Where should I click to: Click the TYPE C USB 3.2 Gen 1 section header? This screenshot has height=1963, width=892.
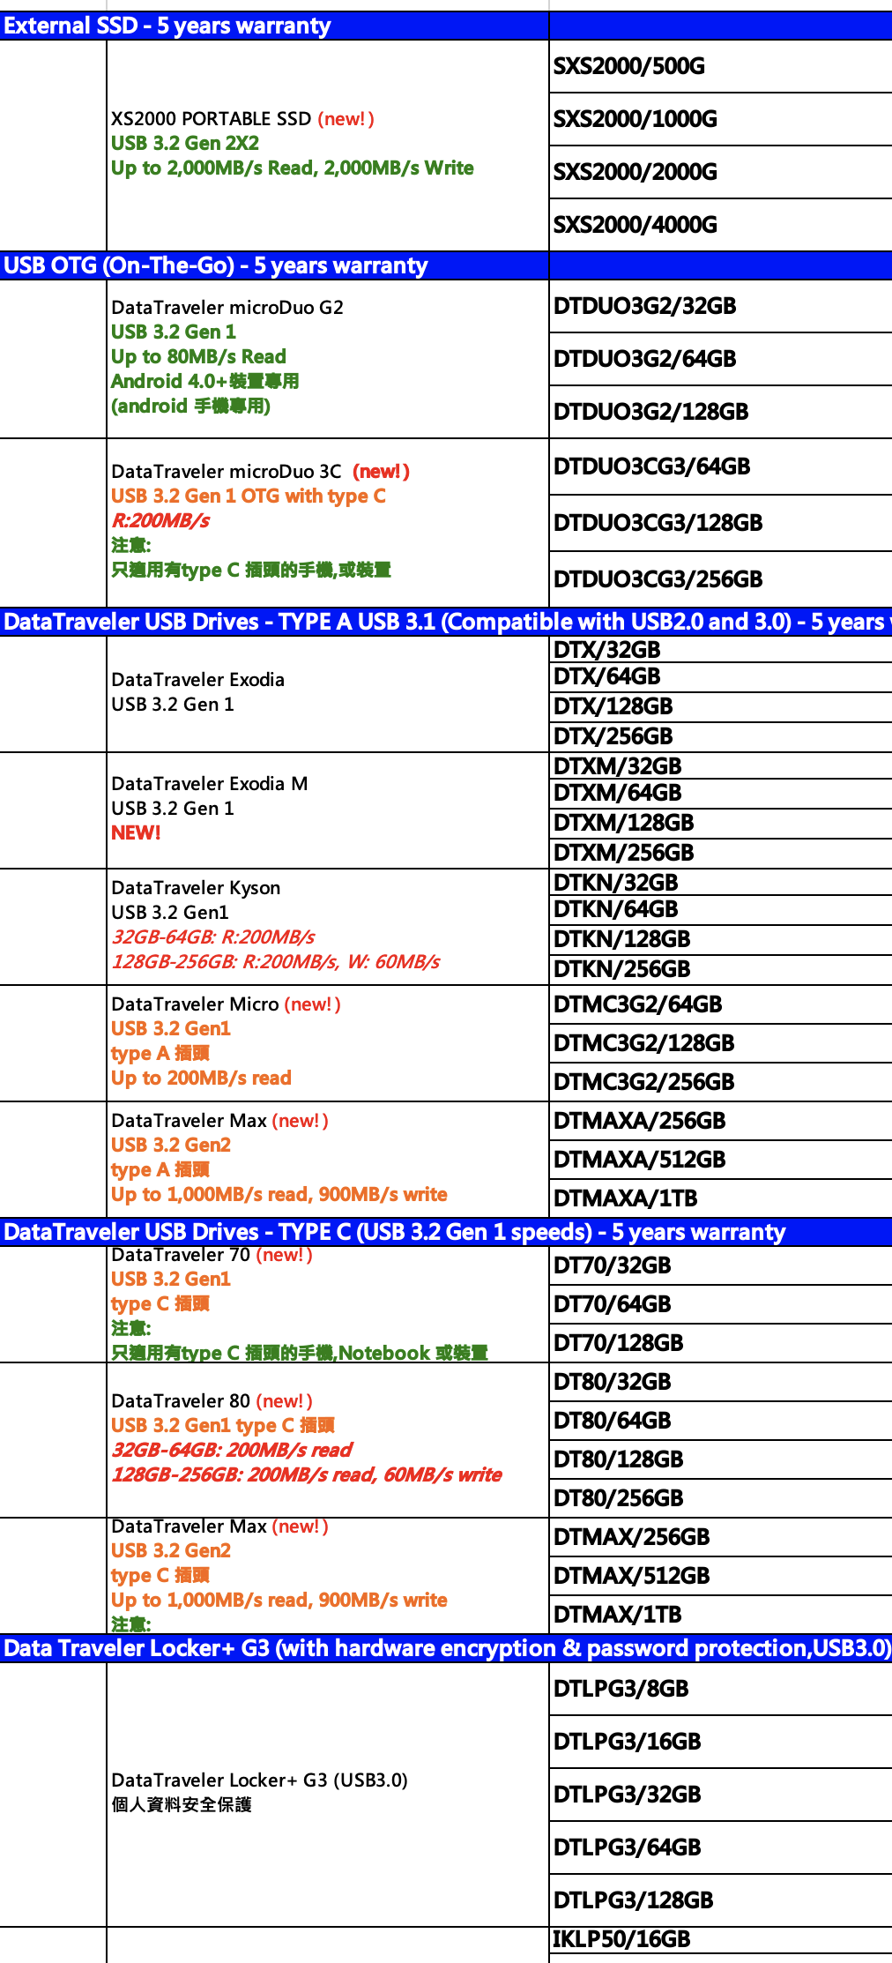(446, 1232)
